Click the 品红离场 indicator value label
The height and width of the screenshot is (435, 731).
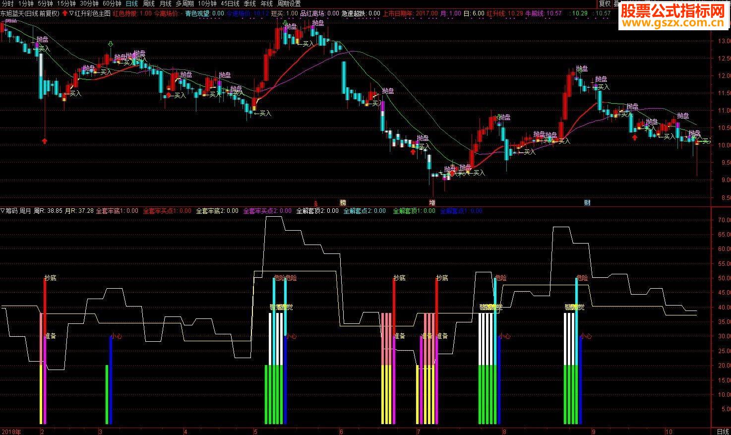pos(320,13)
